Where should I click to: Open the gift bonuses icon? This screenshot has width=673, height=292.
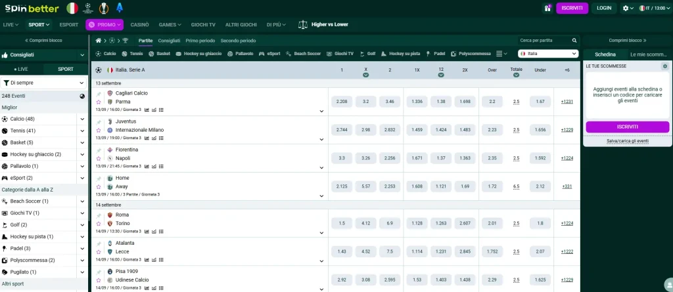tap(547, 8)
